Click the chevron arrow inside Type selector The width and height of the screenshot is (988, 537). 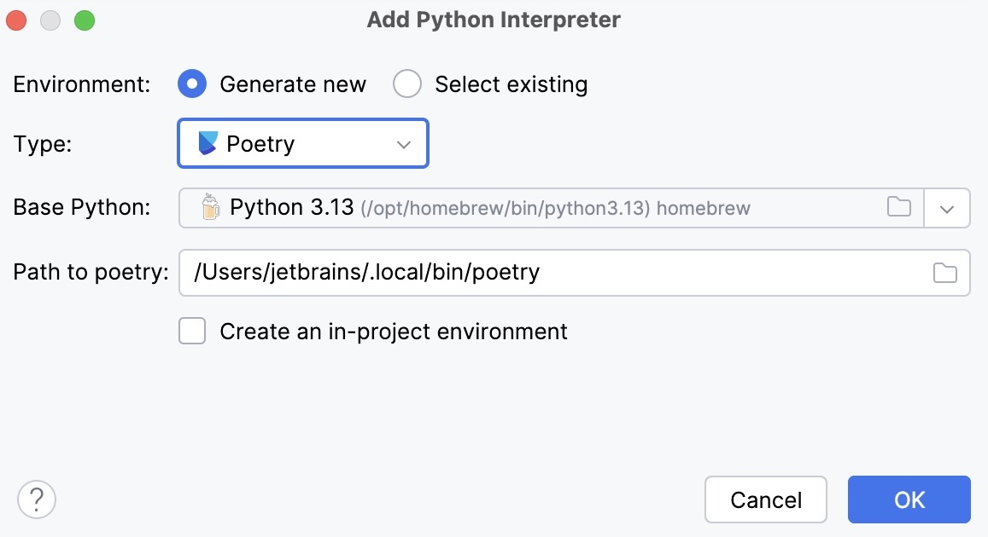coord(403,143)
